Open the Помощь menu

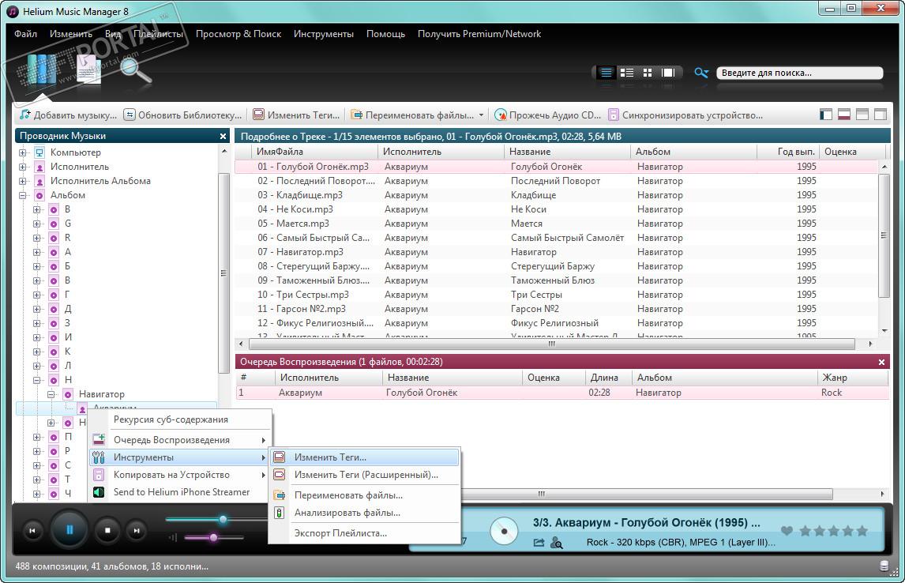click(x=385, y=34)
